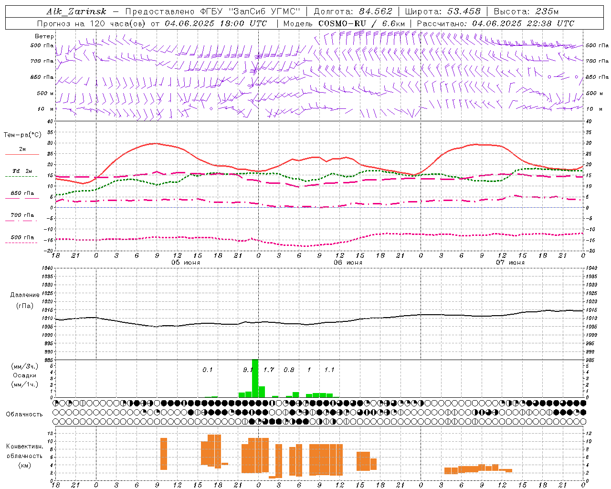Click the 0.1 precipitation amount value

[x=208, y=370]
